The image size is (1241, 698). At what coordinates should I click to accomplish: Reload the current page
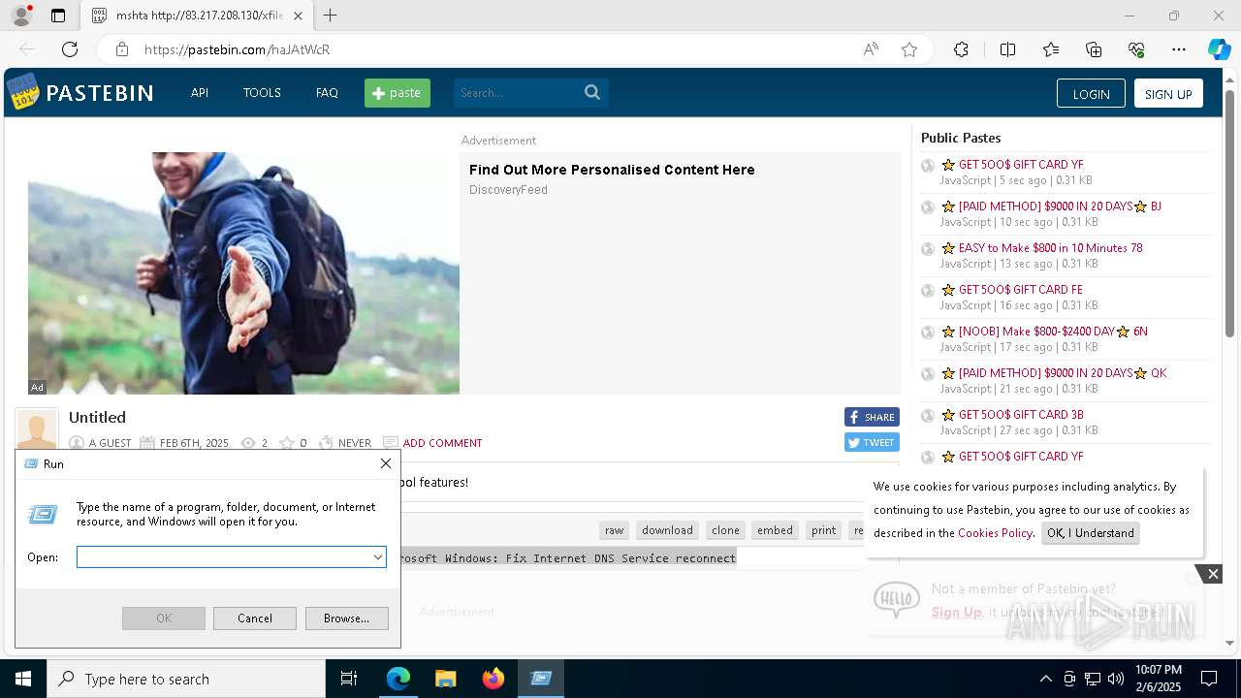pyautogui.click(x=70, y=49)
